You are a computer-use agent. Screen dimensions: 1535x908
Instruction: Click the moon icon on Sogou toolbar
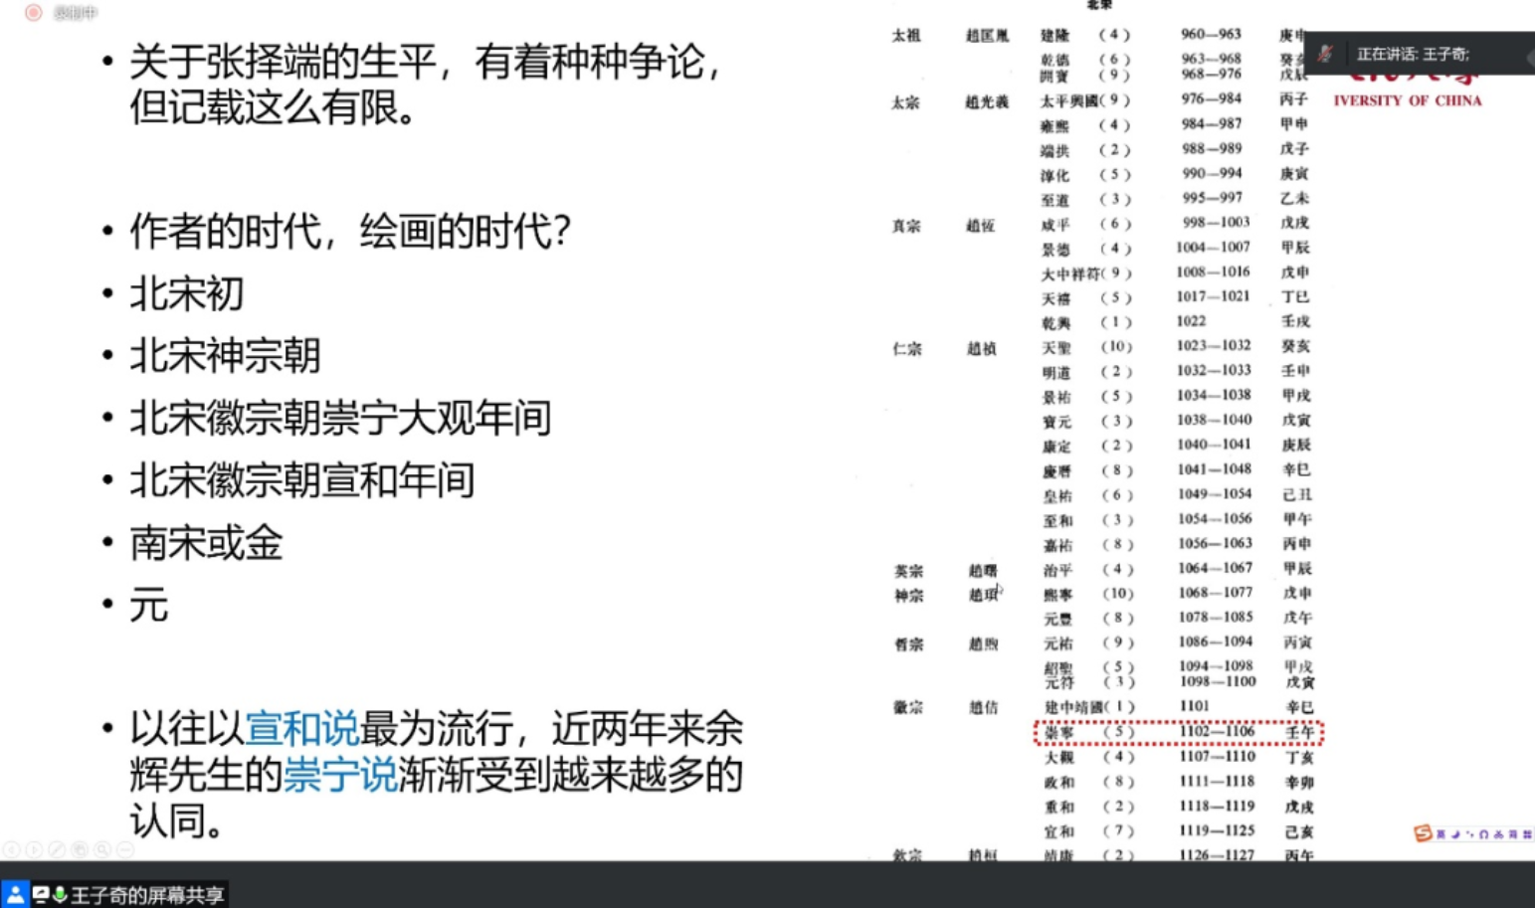click(1454, 834)
